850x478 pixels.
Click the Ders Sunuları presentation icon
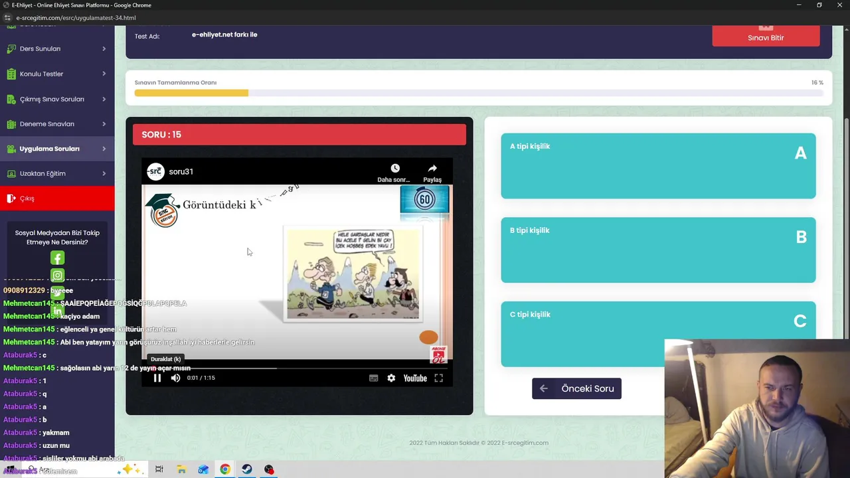tap(11, 48)
